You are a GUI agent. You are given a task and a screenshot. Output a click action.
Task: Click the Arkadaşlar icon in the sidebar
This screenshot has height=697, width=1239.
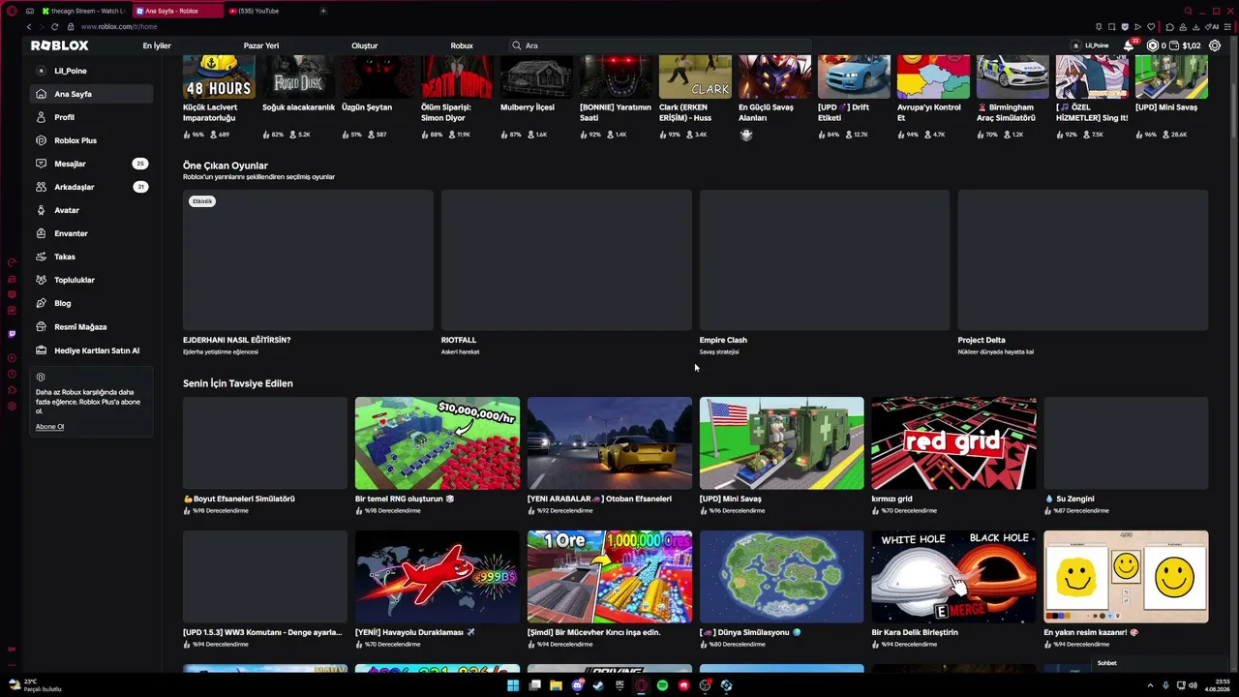pos(41,187)
